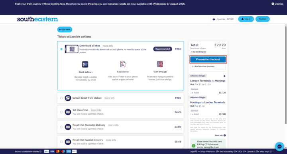Click the Mastercard payment icon

[x=58, y=151]
